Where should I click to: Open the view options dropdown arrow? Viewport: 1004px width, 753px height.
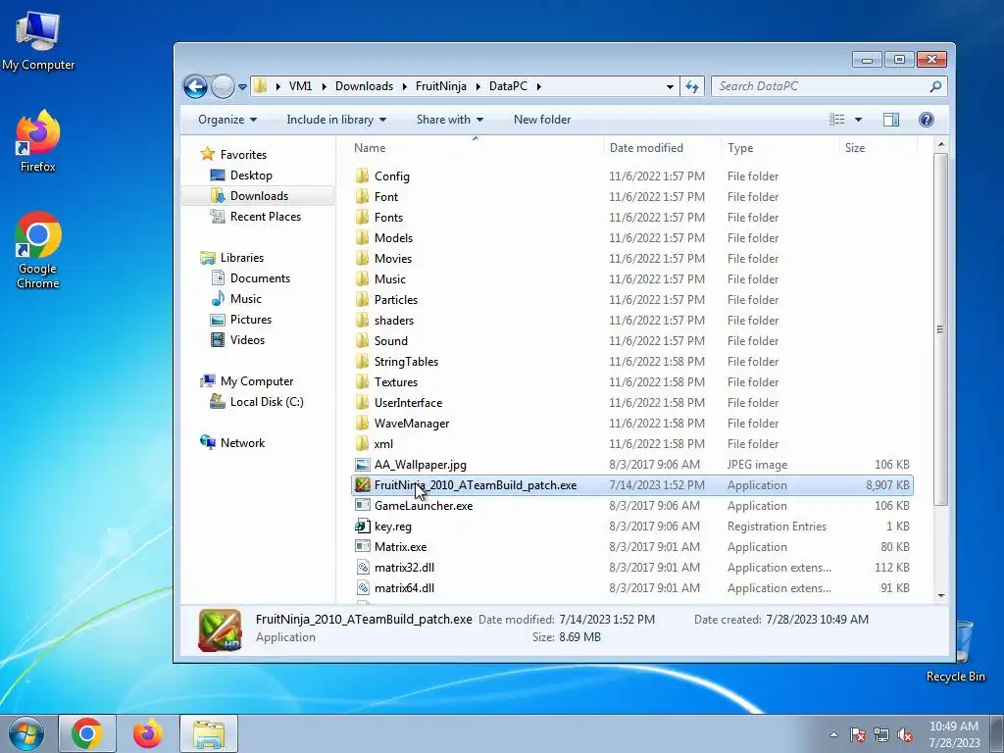point(858,120)
